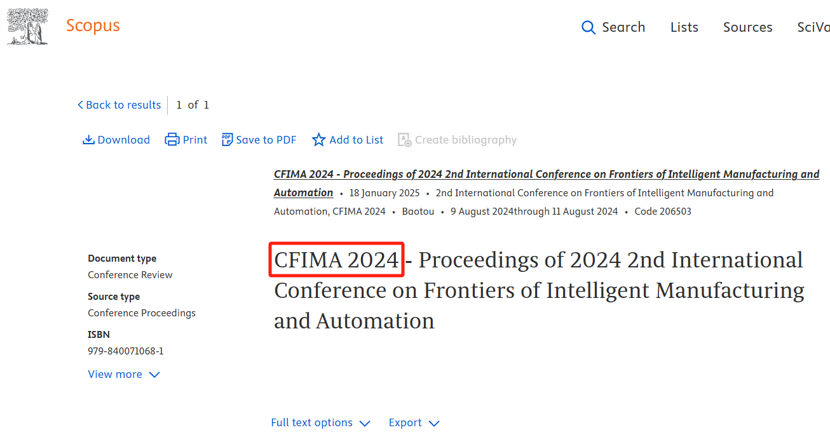Screen dimensions: 830x444
Task: Click the Save to PDF icon
Action: point(227,140)
